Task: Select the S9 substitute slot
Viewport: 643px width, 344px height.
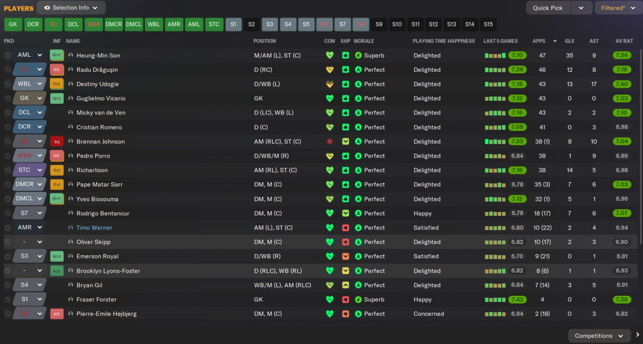Action: (379, 24)
